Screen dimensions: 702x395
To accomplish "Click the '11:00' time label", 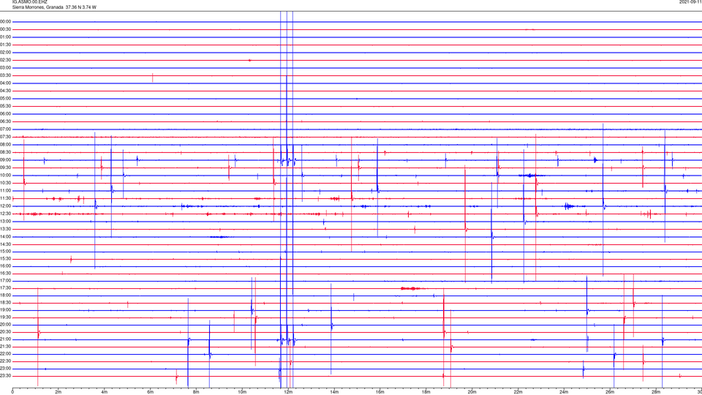I will 6,191.
